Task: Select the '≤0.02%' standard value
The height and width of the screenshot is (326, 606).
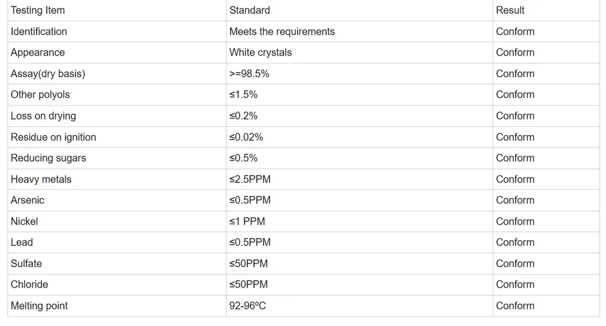Action: 246,137
